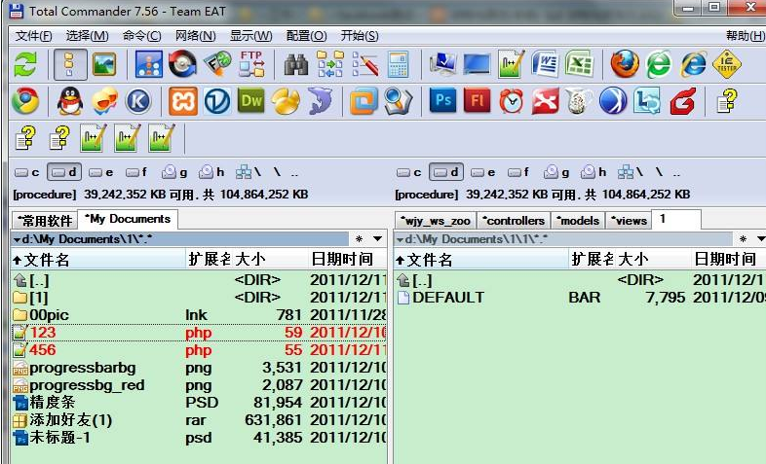The image size is (766, 464).
Task: Click the synchronize directories icon
Action: coord(330,64)
